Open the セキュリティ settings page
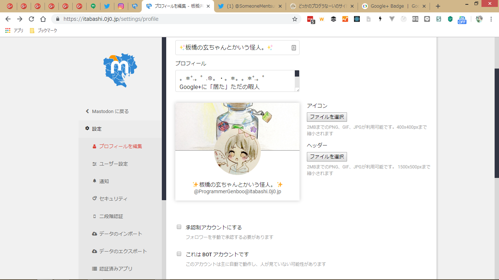499x280 pixels. pyautogui.click(x=113, y=199)
